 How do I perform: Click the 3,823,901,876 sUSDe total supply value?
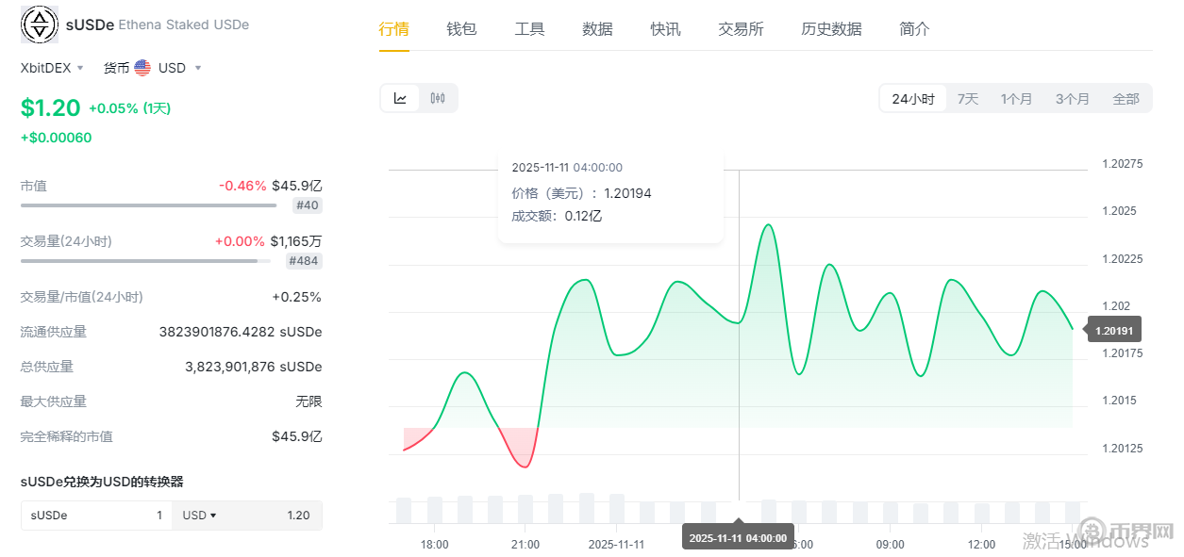(x=254, y=367)
